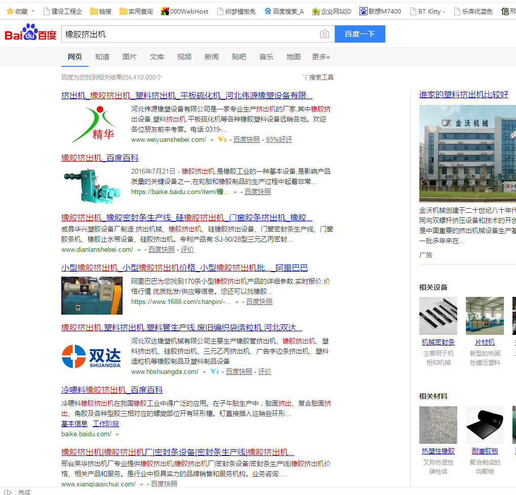Screen dimensions: 516x495
Task: Click the Alibaba small extruder thumbnail
Action: pos(92,295)
